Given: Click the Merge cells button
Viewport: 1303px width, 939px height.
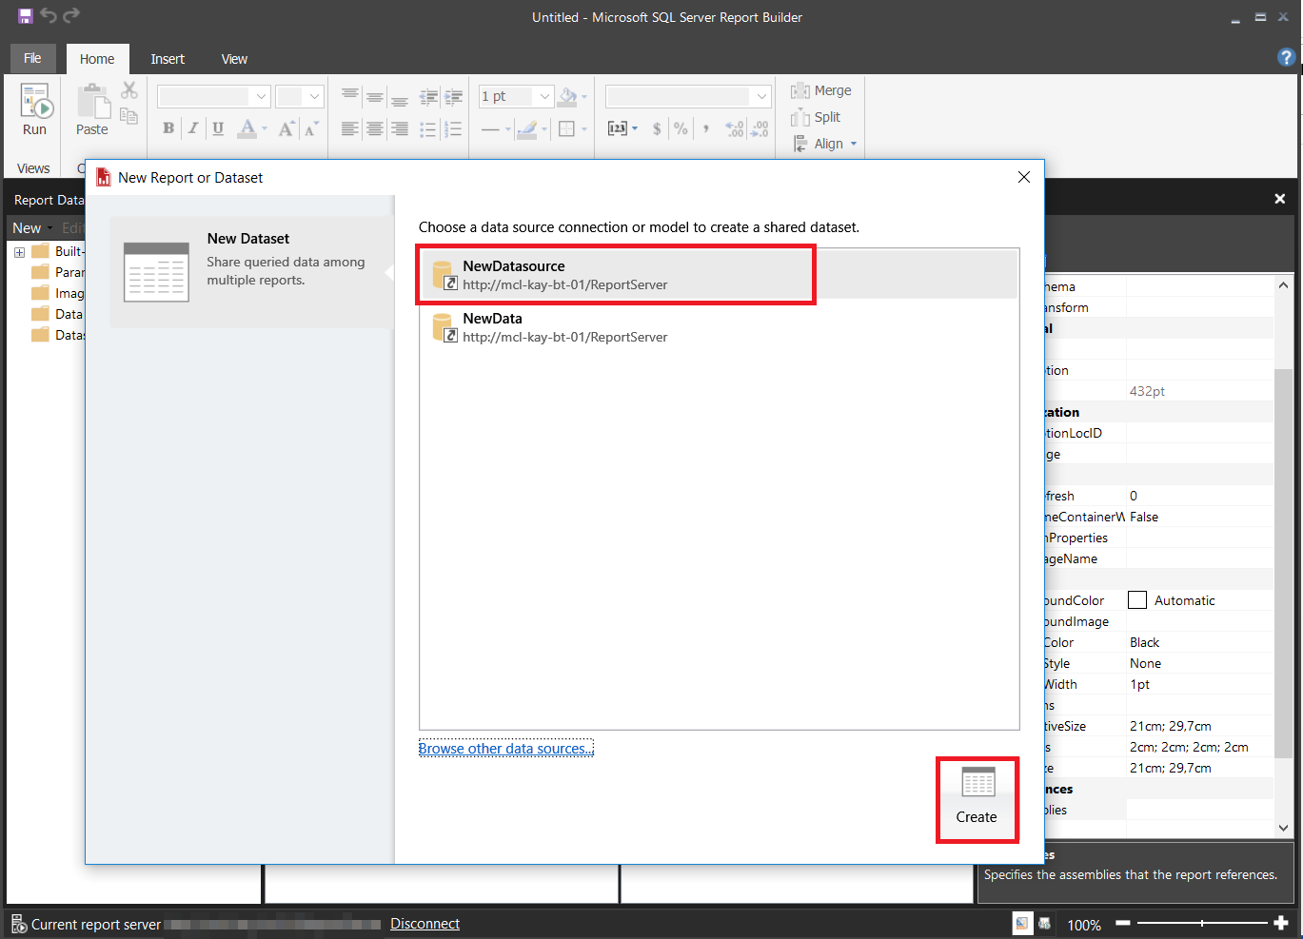Looking at the screenshot, I should tap(821, 90).
